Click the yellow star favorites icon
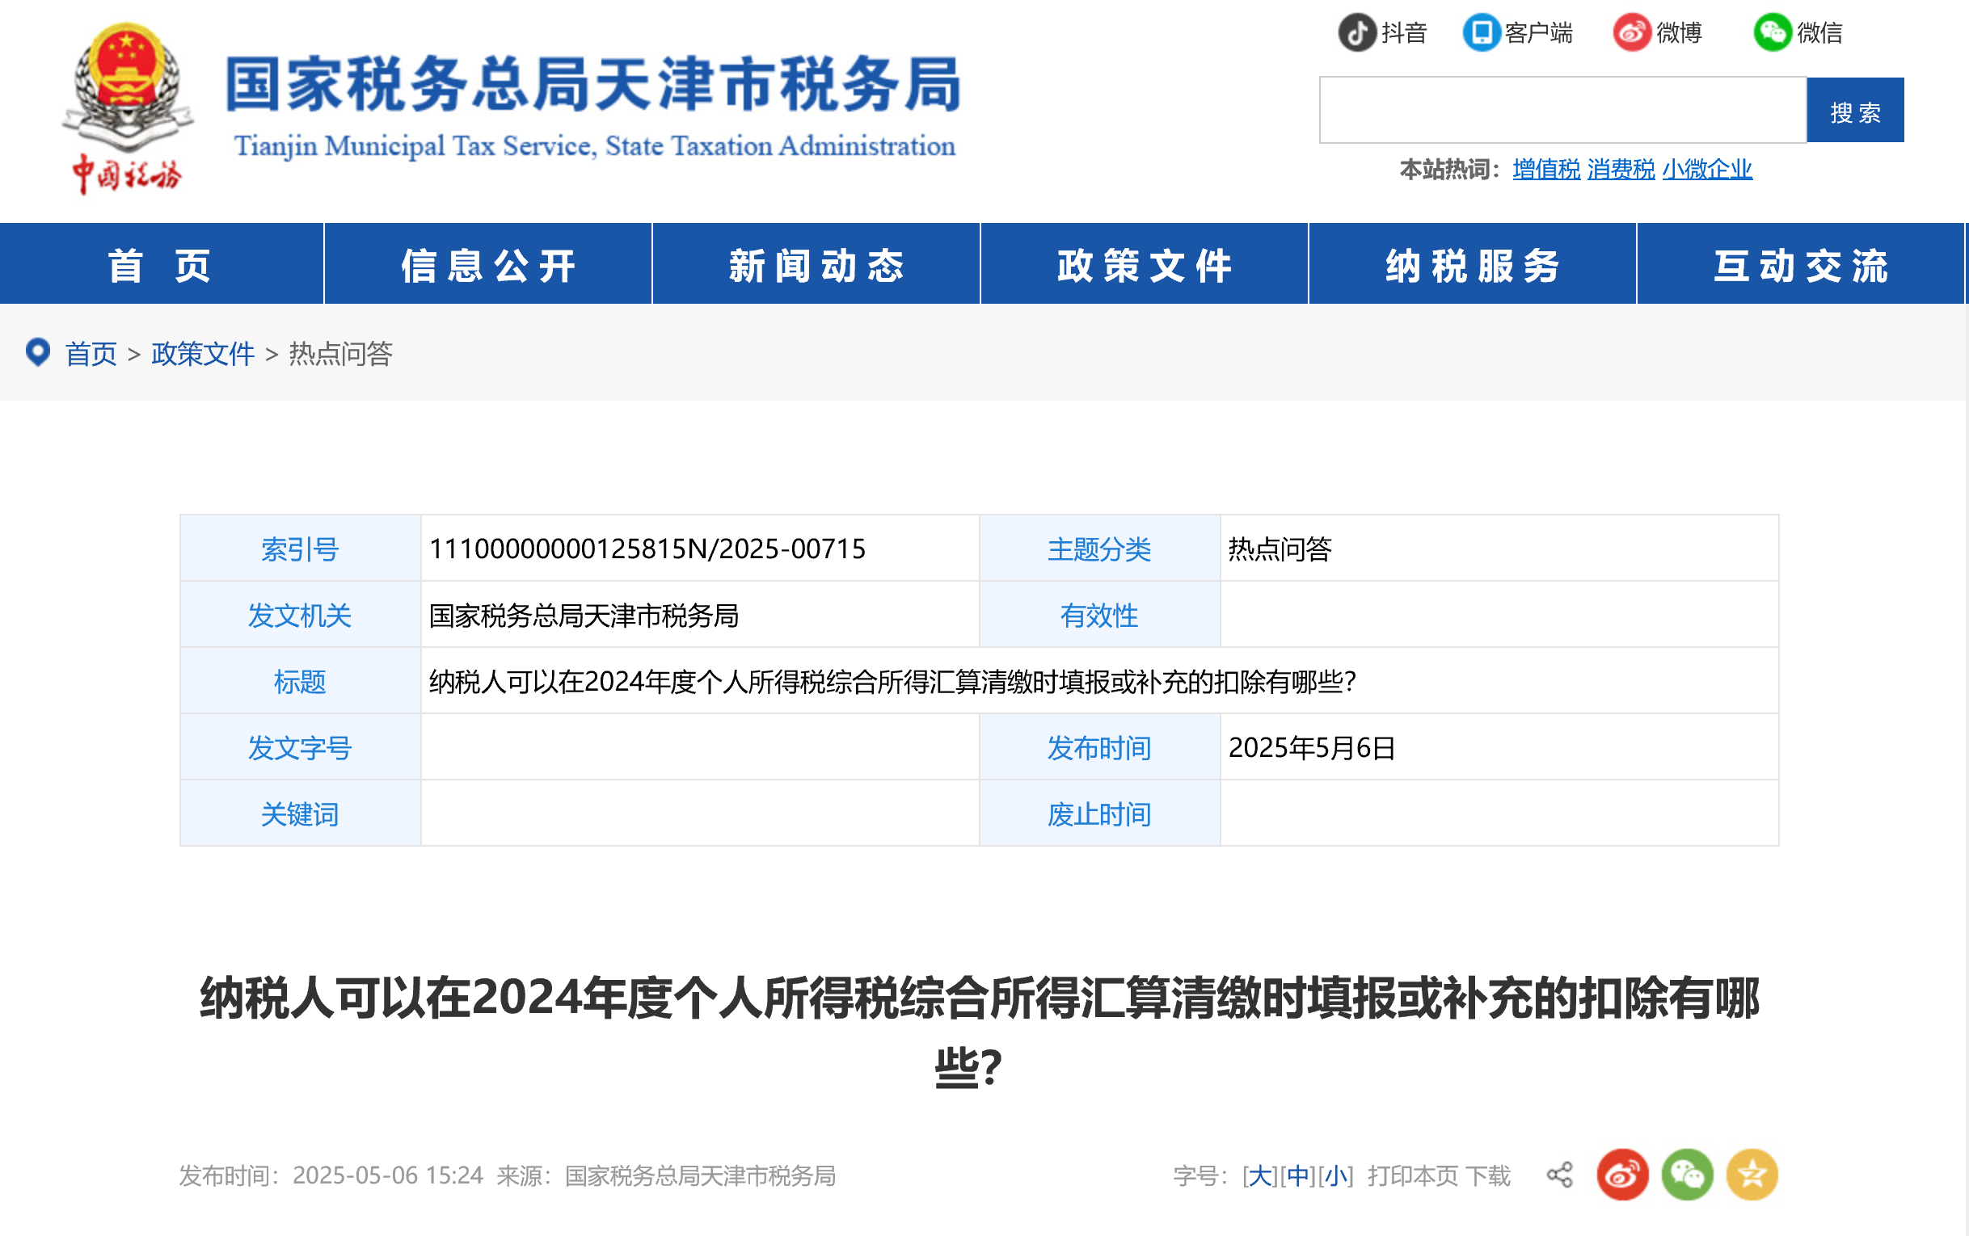1969x1236 pixels. pos(1752,1175)
